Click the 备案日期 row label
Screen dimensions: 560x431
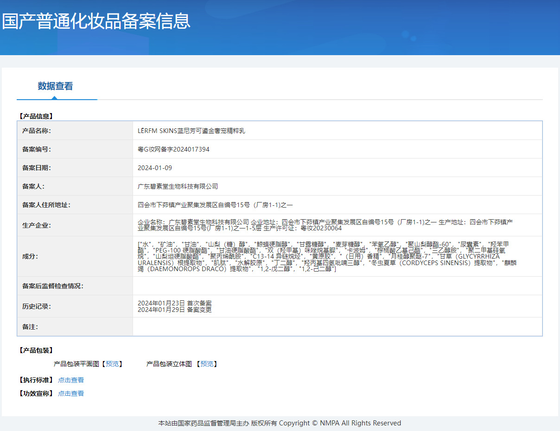click(37, 168)
